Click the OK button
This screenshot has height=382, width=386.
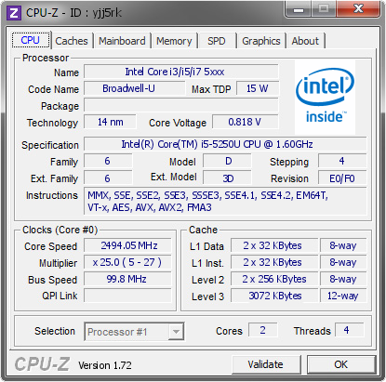[341, 364]
